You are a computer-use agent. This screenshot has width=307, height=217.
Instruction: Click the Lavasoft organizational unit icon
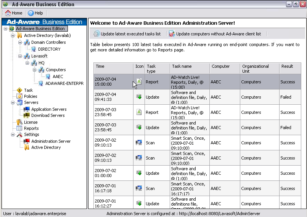[x=27, y=56]
